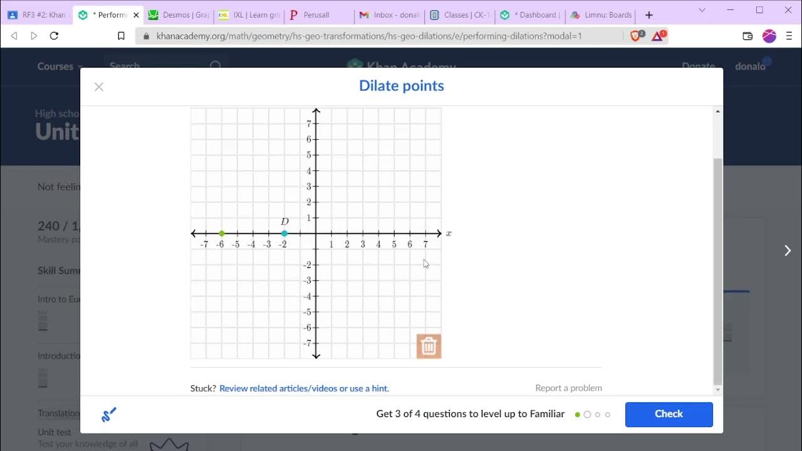Switch to IXL Learn tab

click(x=249, y=15)
